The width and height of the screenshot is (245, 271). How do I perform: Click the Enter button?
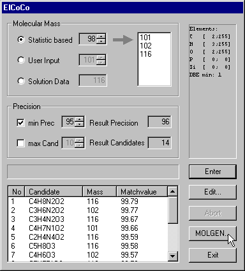click(212, 172)
